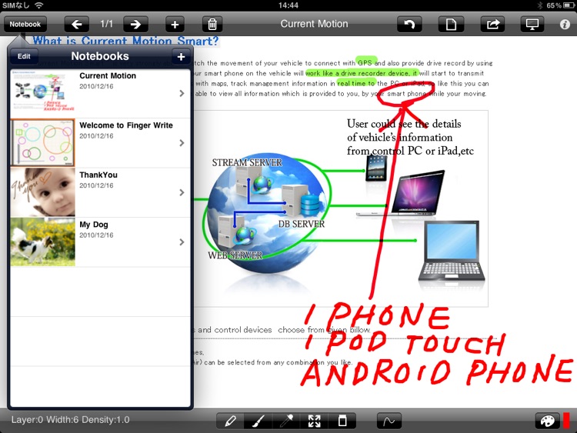Tap Edit in the Notebooks panel
The height and width of the screenshot is (433, 577).
pyautogui.click(x=24, y=56)
